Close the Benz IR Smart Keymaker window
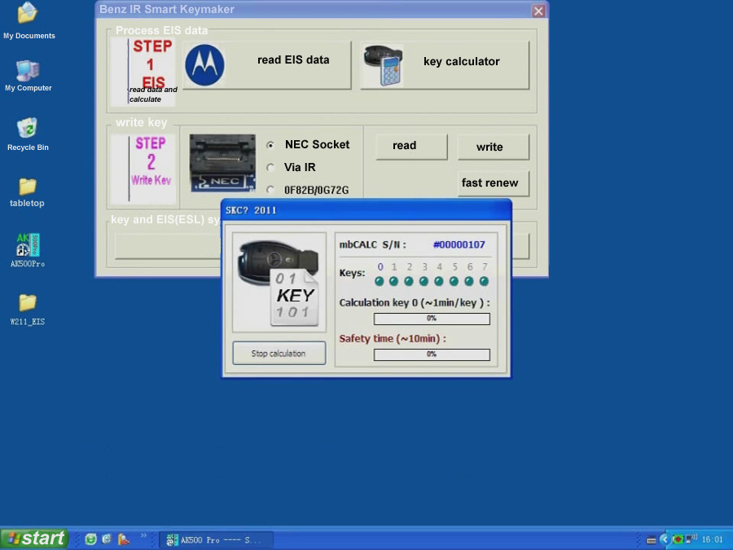This screenshot has height=550, width=733. [x=538, y=11]
